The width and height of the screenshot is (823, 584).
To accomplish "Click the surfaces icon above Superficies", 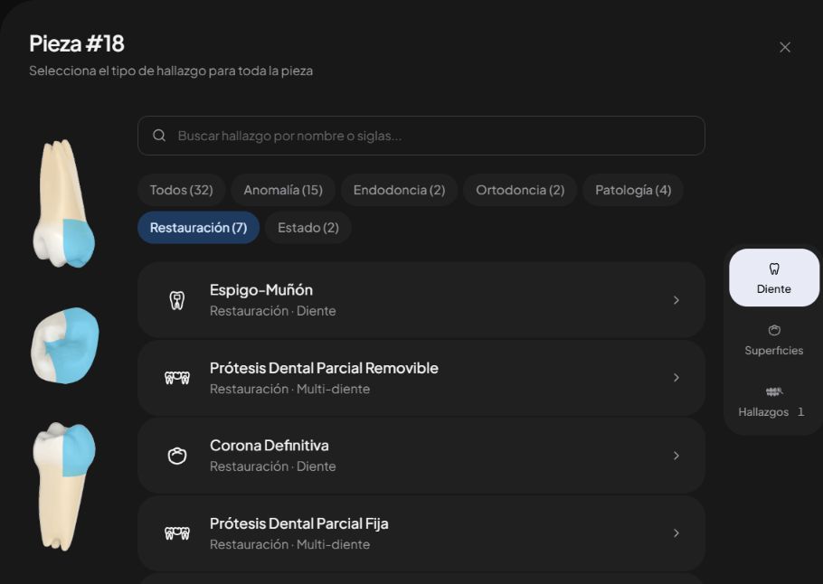I will tap(774, 330).
